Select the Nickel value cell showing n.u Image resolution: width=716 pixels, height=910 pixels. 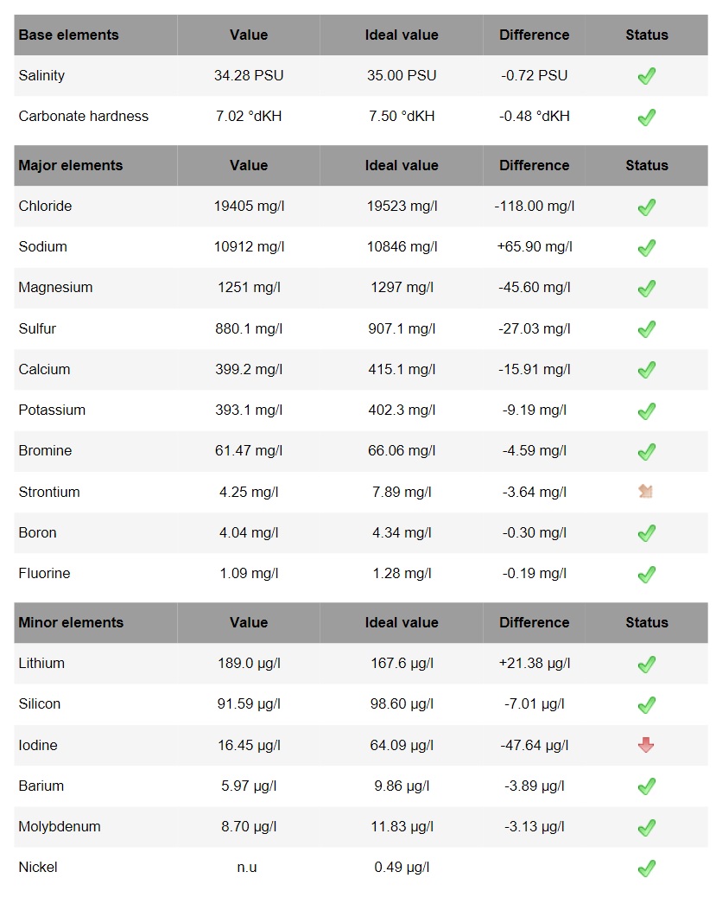[247, 867]
